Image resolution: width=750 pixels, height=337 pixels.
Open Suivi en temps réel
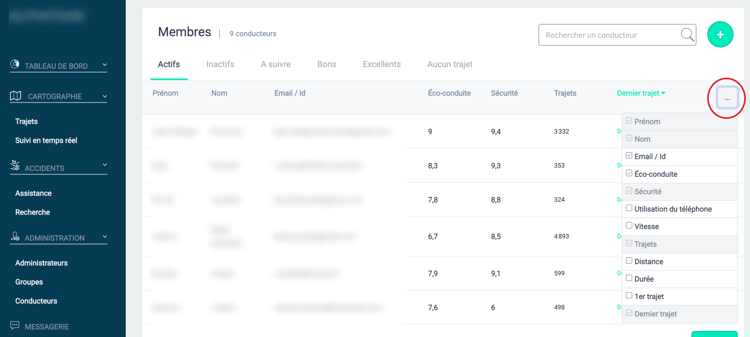pyautogui.click(x=46, y=140)
